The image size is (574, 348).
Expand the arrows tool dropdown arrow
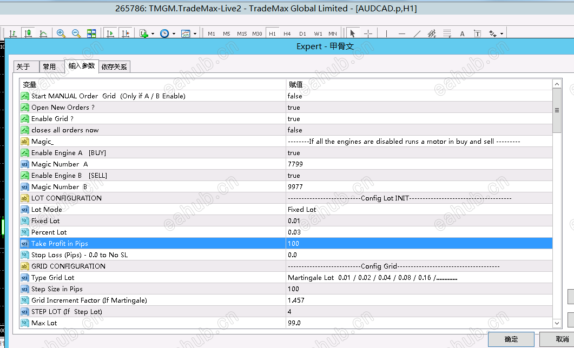[502, 34]
